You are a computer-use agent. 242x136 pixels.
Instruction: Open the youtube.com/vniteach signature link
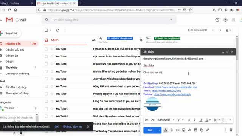[172, 94]
